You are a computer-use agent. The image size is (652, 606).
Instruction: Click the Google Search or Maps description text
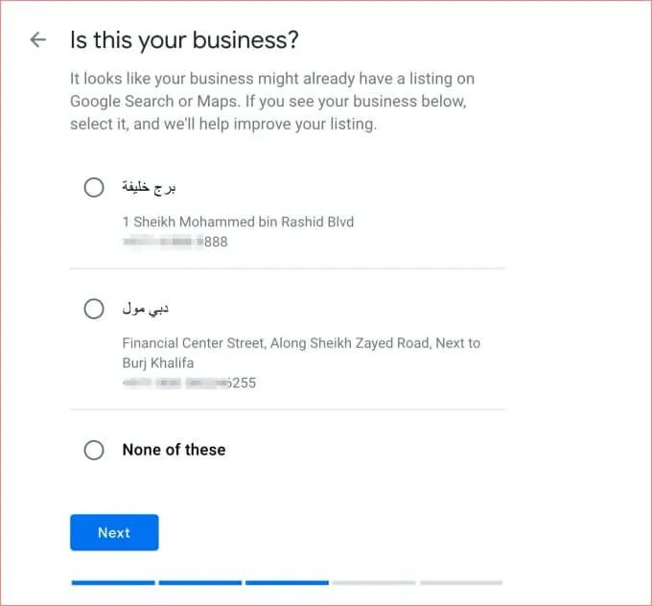pyautogui.click(x=272, y=100)
